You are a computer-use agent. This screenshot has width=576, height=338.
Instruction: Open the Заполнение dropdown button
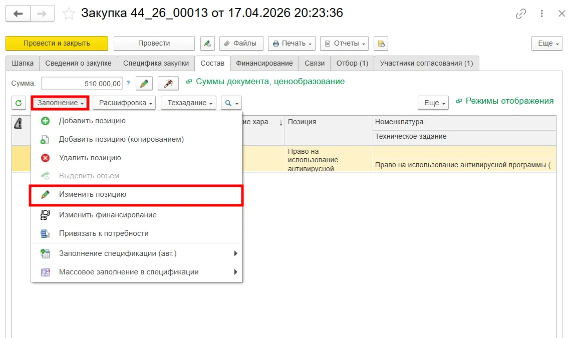point(60,103)
